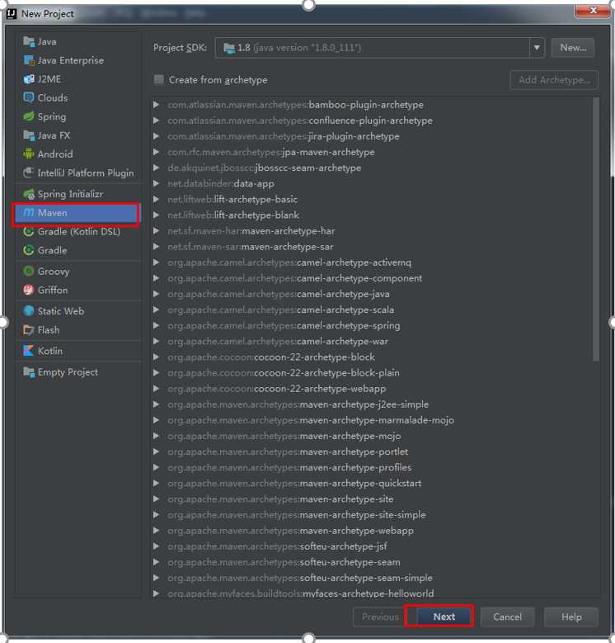Select maven-archetype-j2ee-simple row
This screenshot has width=615, height=643.
tap(373, 404)
